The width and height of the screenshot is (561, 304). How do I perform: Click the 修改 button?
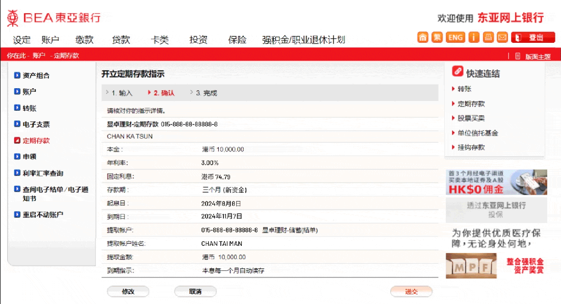click(x=128, y=291)
